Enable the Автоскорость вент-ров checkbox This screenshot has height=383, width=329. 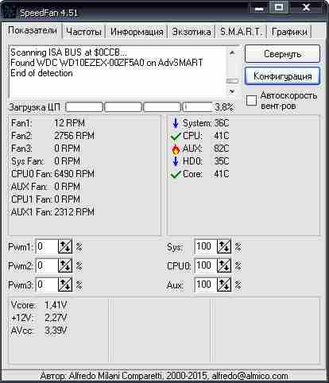[251, 100]
